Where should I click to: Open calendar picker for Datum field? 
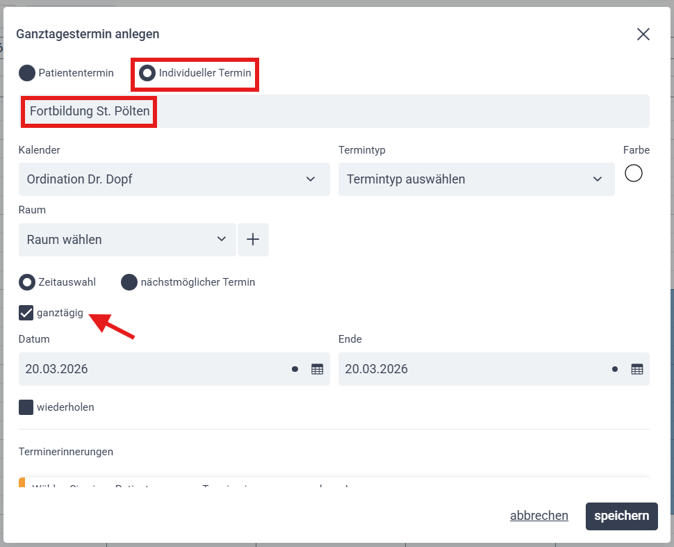tap(318, 369)
